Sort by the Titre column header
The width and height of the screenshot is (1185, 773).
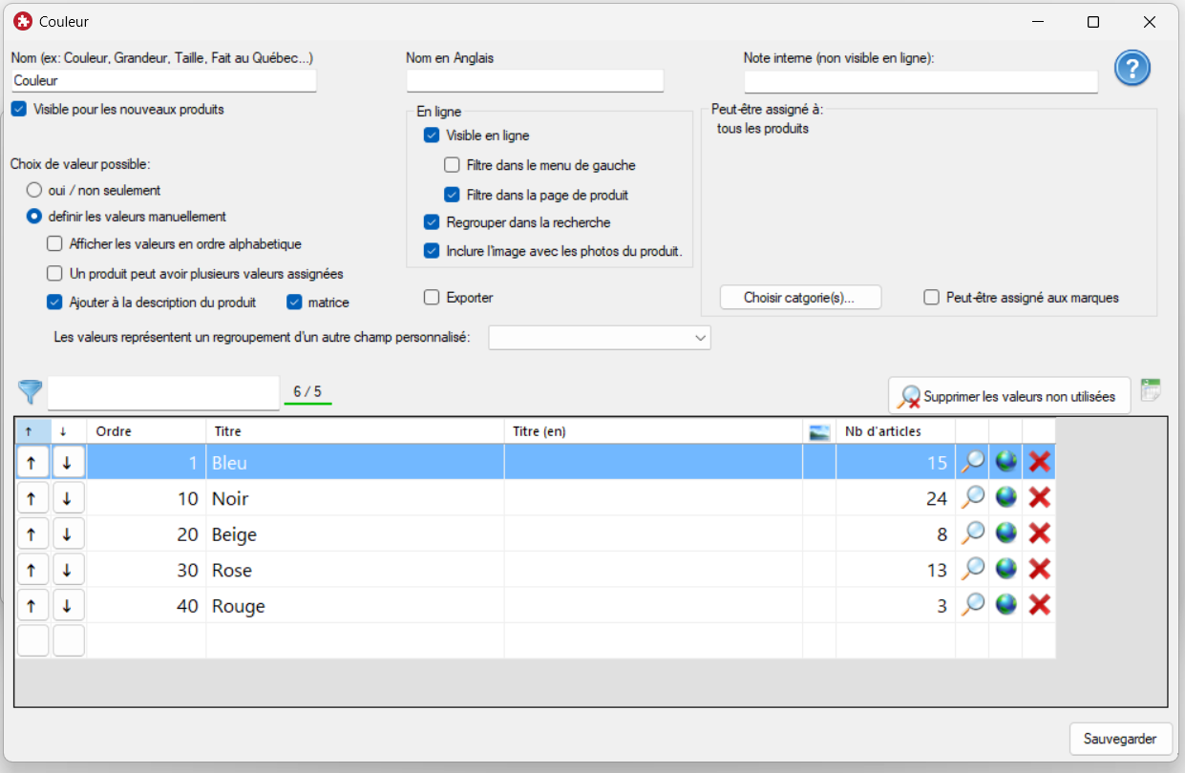click(x=353, y=431)
